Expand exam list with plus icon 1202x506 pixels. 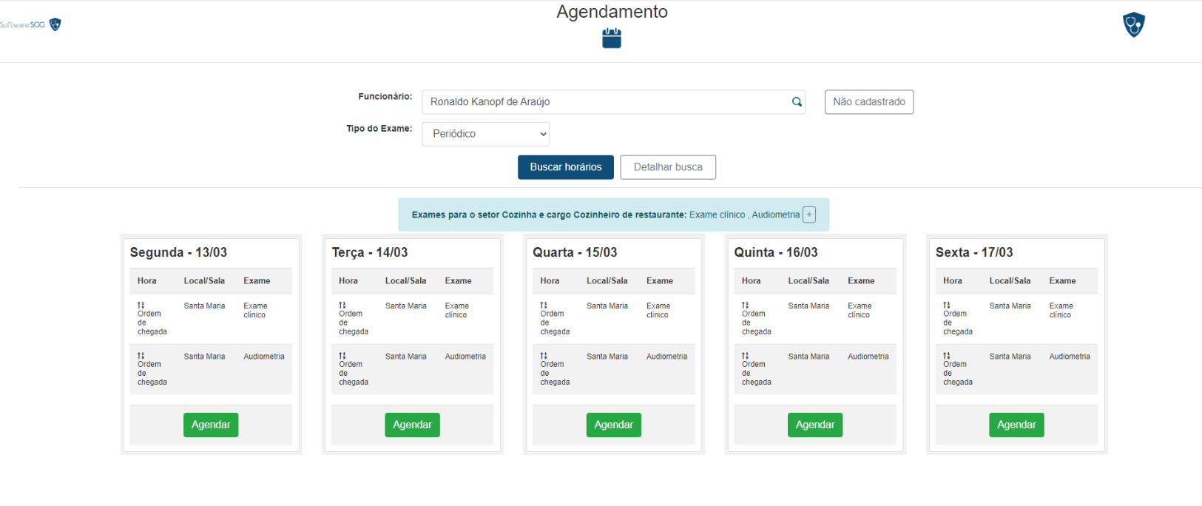point(809,215)
